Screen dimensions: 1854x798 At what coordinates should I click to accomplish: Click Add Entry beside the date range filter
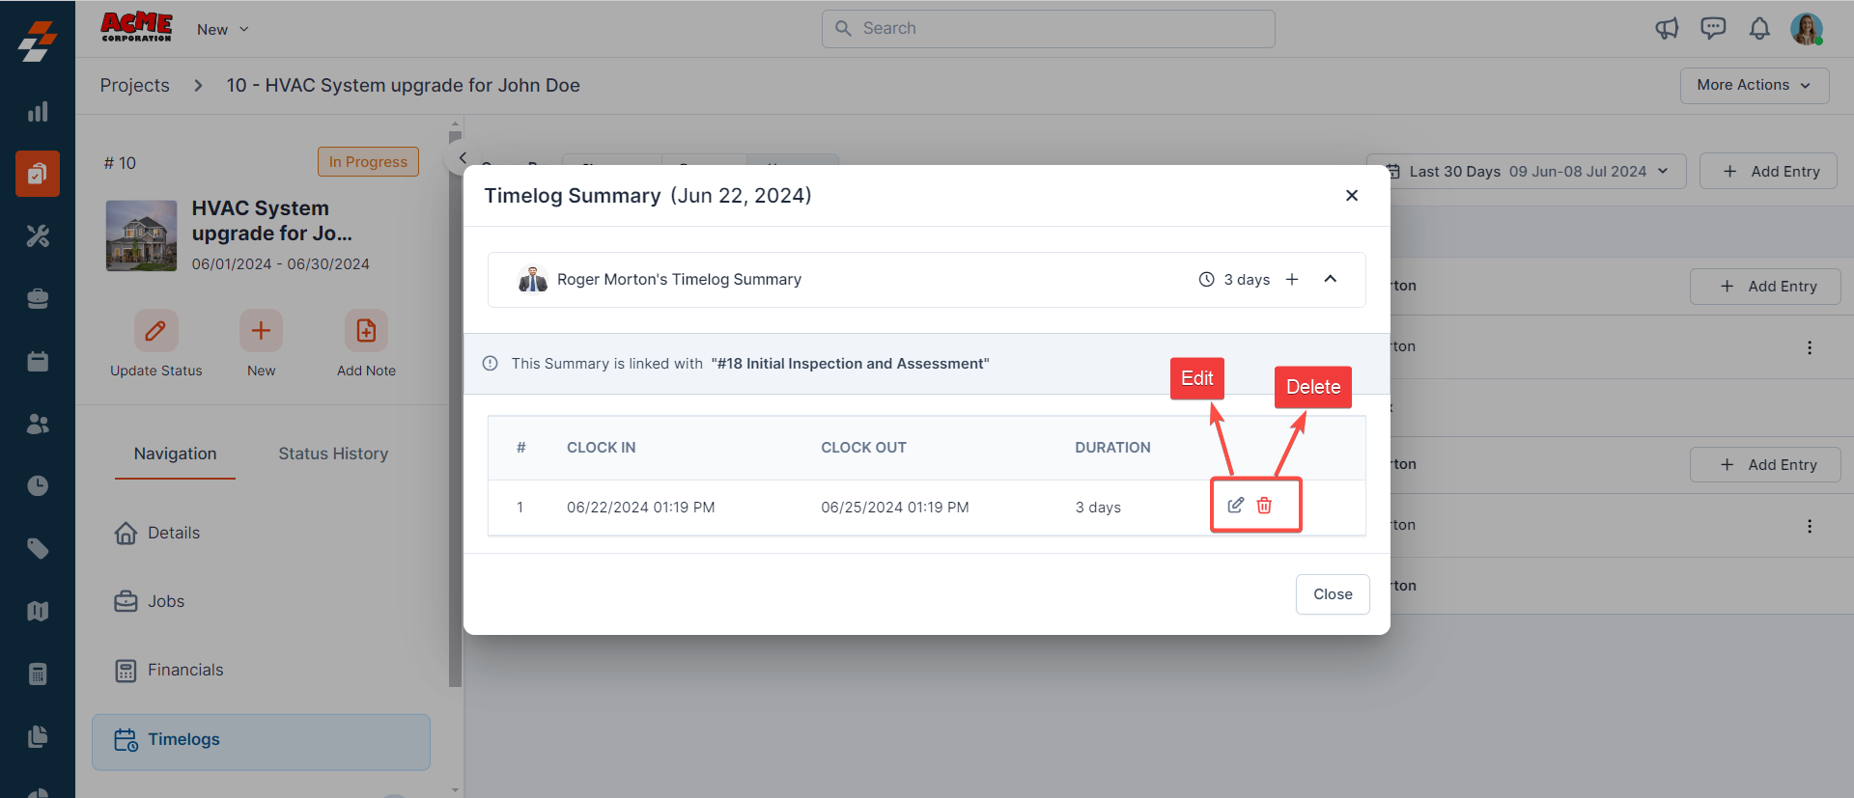1768,172
